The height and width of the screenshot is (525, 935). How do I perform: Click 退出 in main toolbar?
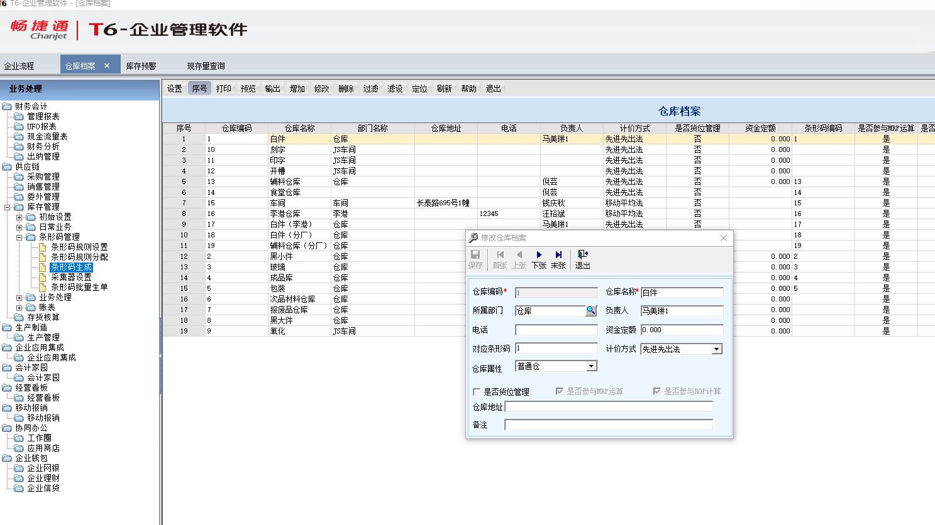pyautogui.click(x=494, y=89)
